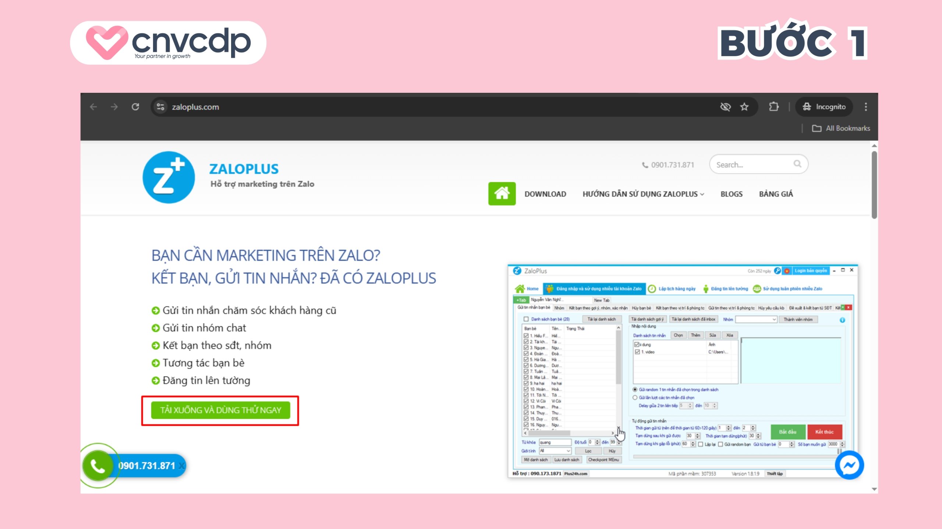Click the page scrollbar up arrow
Image resolution: width=942 pixels, height=529 pixels.
874,146
